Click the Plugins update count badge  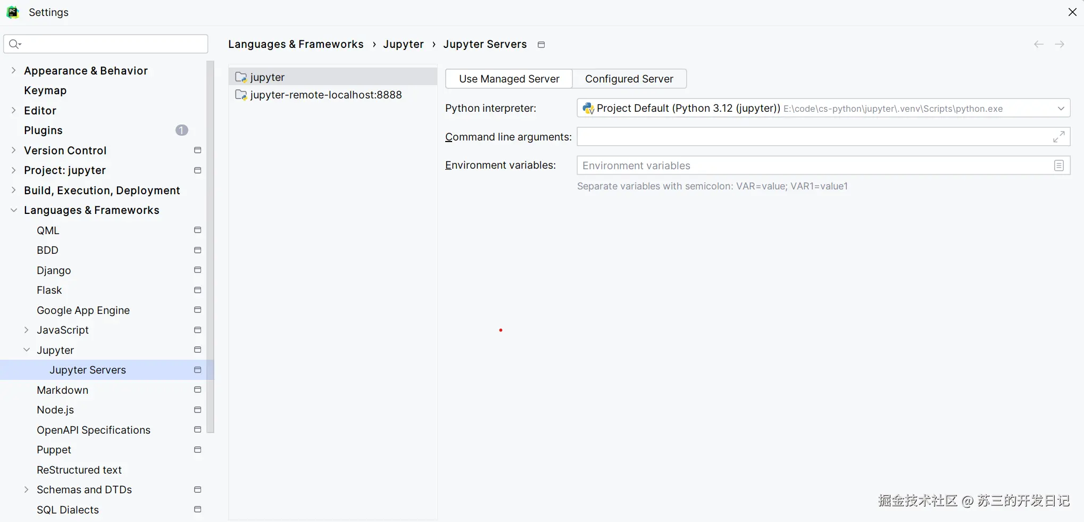coord(182,130)
